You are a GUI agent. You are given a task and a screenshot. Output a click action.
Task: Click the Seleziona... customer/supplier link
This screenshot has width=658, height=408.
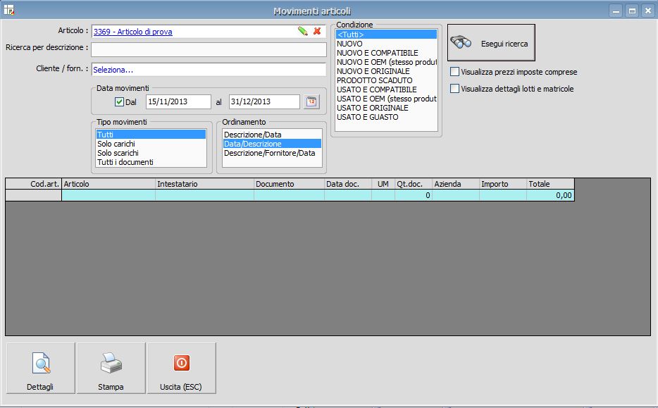113,70
